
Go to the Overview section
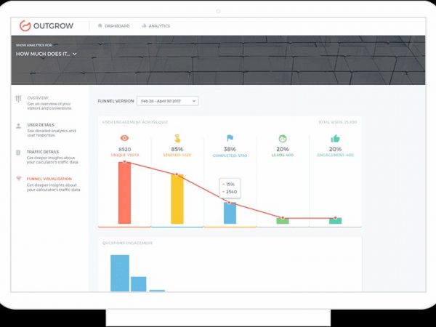pyautogui.click(x=38, y=97)
